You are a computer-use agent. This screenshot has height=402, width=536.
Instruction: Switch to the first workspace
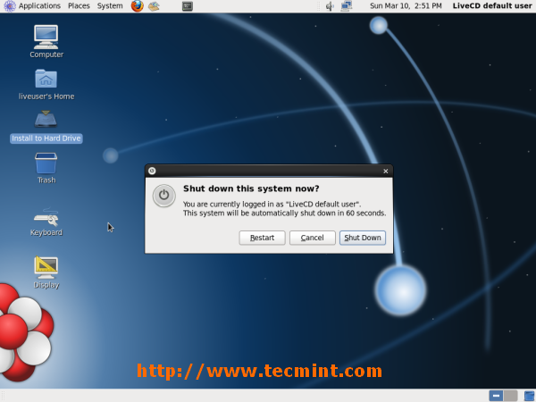[x=496, y=396]
